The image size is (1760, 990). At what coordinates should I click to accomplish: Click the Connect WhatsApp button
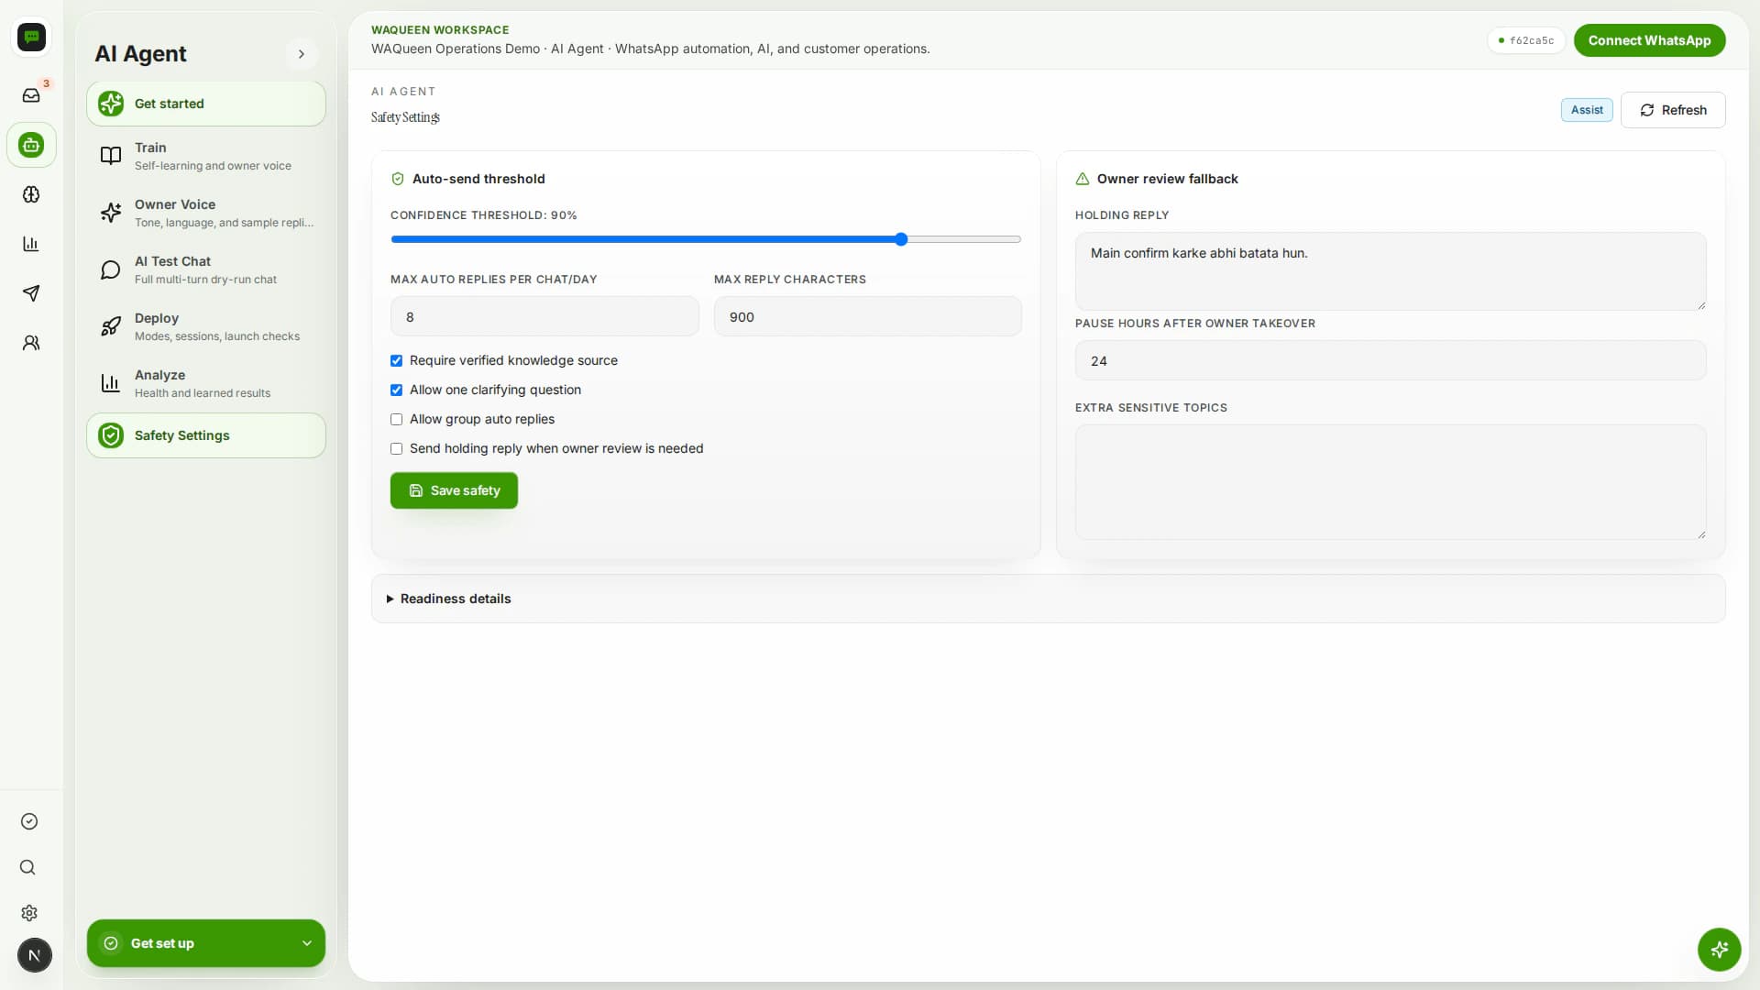click(x=1649, y=40)
